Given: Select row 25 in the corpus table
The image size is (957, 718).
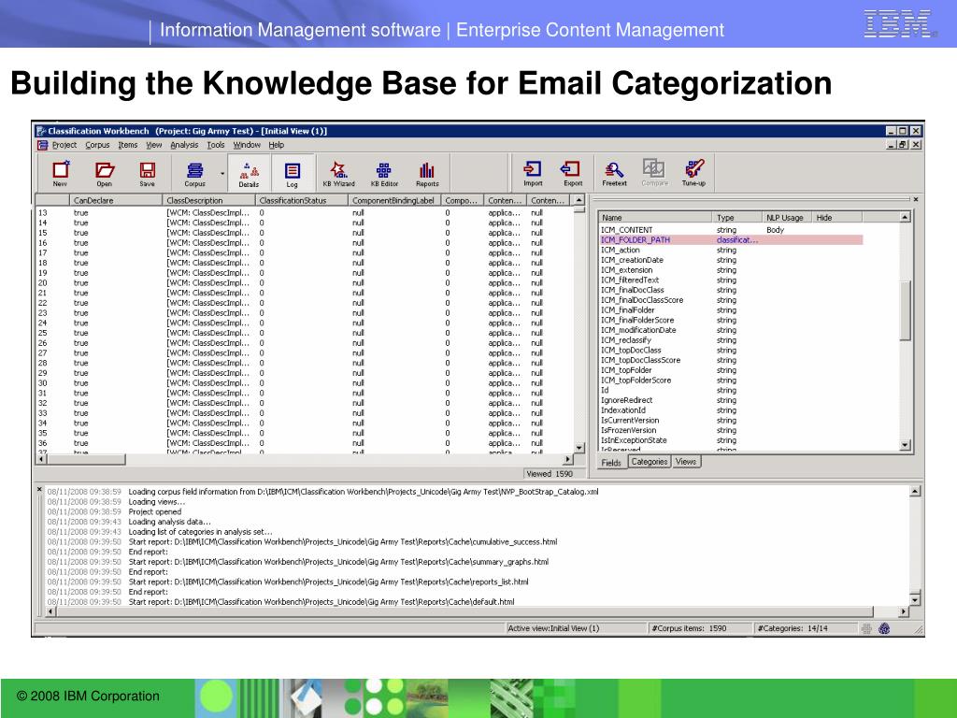Looking at the screenshot, I should point(304,334).
